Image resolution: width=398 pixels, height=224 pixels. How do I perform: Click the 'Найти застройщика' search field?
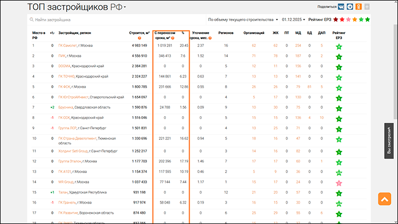(83, 20)
